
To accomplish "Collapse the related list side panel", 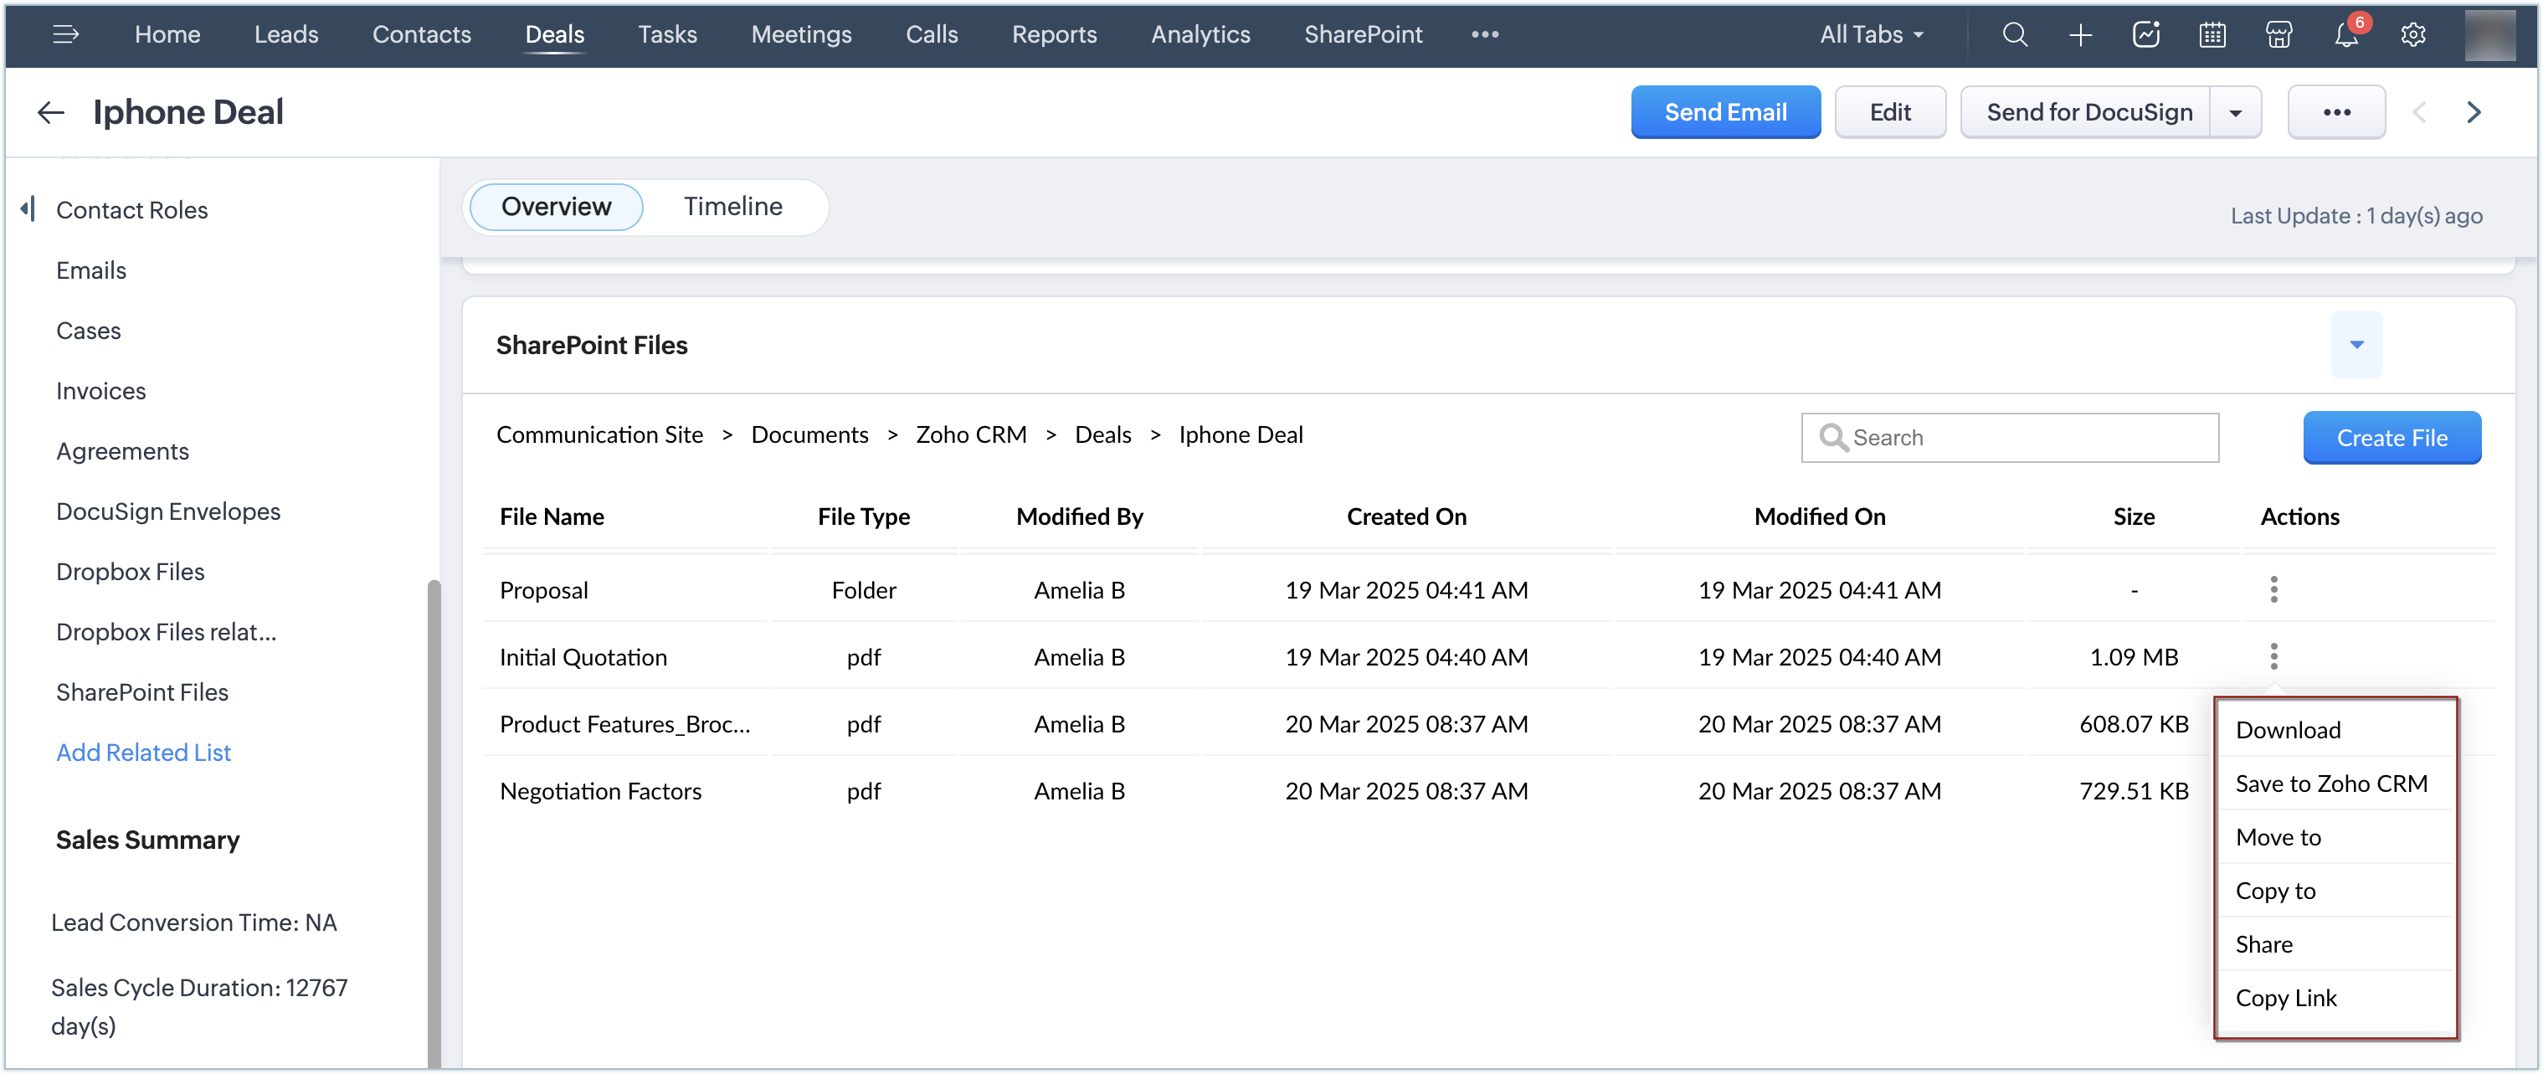I will [28, 208].
